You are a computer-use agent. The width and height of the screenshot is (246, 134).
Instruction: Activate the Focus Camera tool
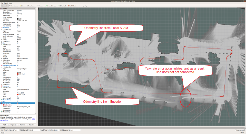[x=31, y=6]
